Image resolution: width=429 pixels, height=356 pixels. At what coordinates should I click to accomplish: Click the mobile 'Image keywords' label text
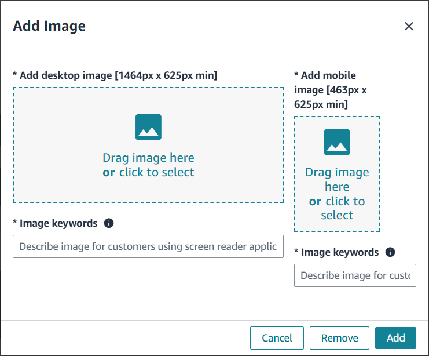tap(339, 252)
